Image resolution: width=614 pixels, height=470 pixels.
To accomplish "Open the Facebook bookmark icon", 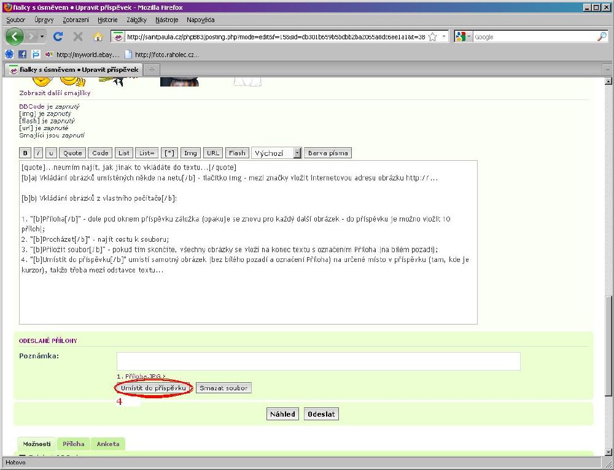I will click(x=22, y=55).
